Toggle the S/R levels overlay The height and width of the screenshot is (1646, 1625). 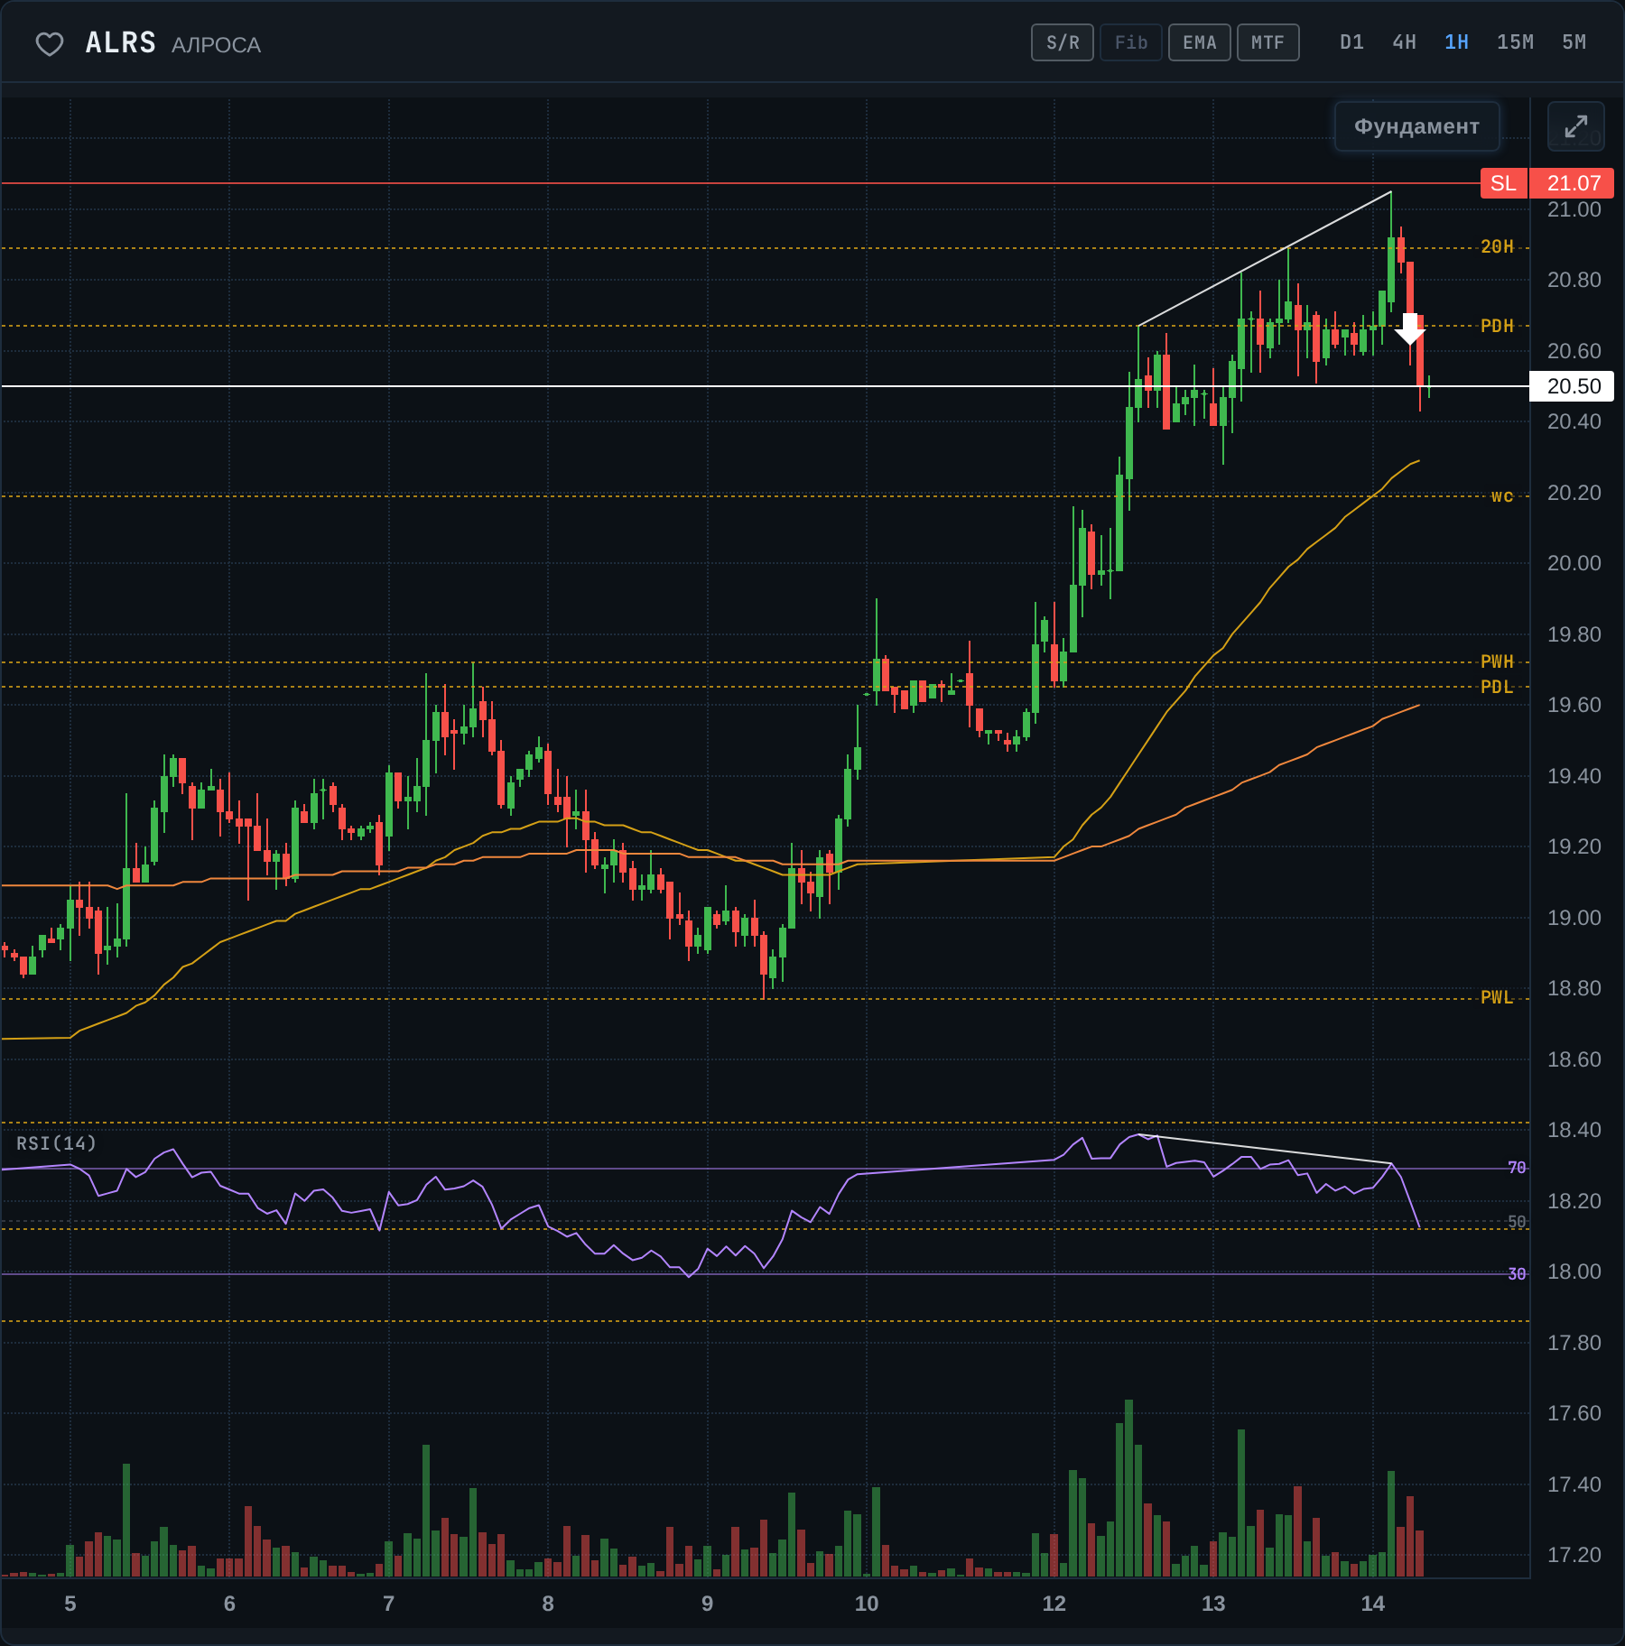coord(1063,42)
